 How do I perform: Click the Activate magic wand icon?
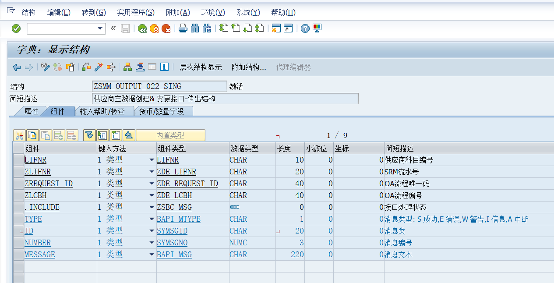click(99, 67)
